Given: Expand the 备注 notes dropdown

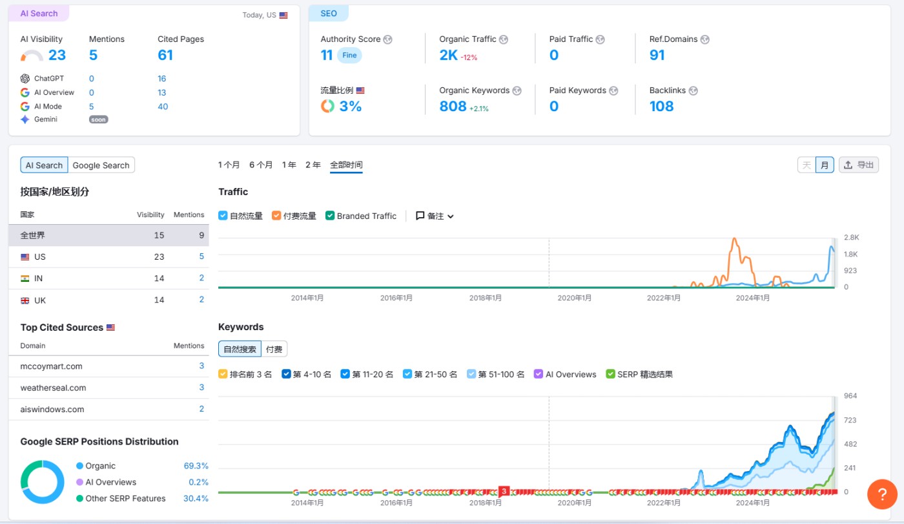Looking at the screenshot, I should (x=435, y=216).
